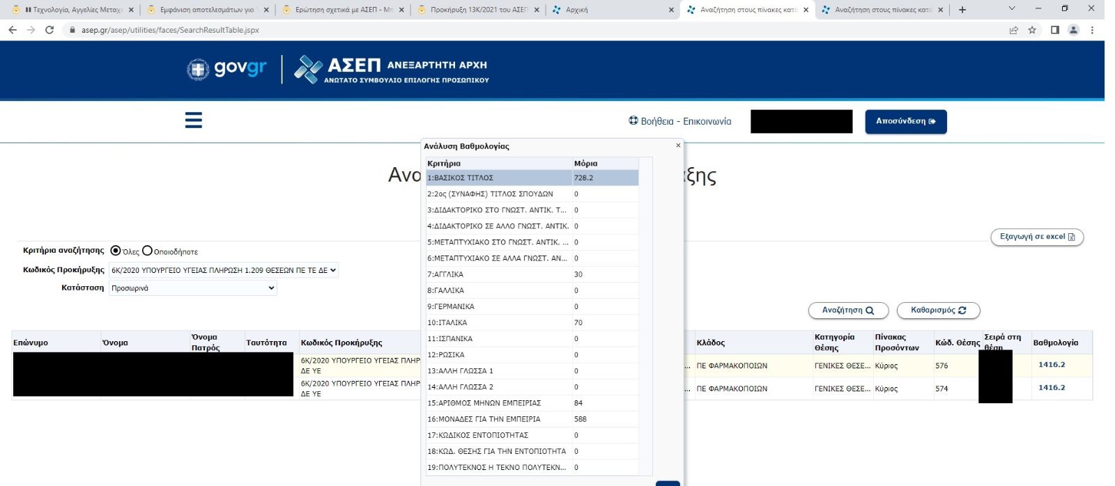Close the Ανάλυση Βαθμολογίας dialog
Image resolution: width=1115 pixels, height=486 pixels.
(678, 146)
